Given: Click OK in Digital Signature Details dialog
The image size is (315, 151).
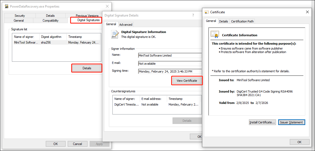Looking at the screenshot, I should [x=196, y=137].
